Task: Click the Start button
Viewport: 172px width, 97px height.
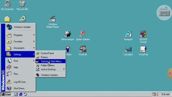Action: pyautogui.click(x=6, y=94)
